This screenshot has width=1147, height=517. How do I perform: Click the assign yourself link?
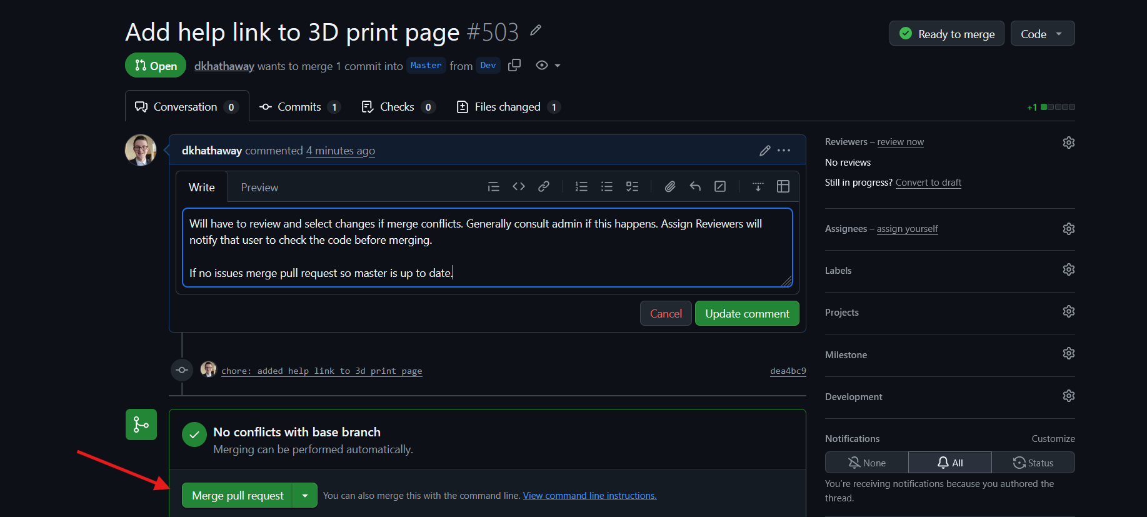click(907, 229)
